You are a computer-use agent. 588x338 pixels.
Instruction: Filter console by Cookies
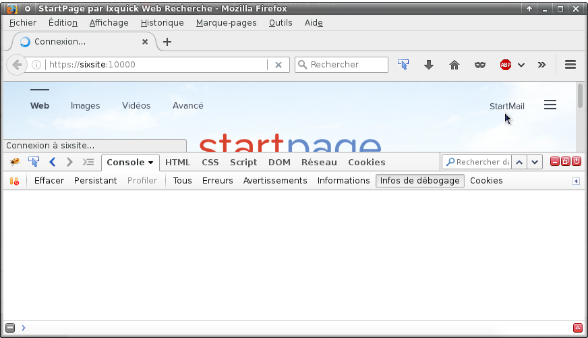pos(486,180)
